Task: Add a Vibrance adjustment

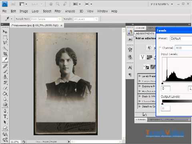Action: [142, 57]
